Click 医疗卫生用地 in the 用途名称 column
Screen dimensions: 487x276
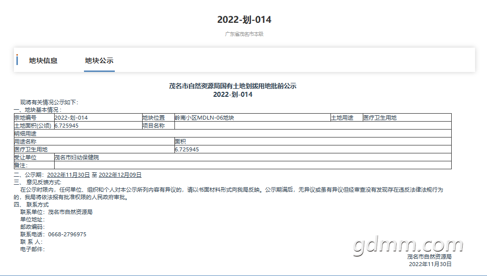pyautogui.click(x=94, y=149)
